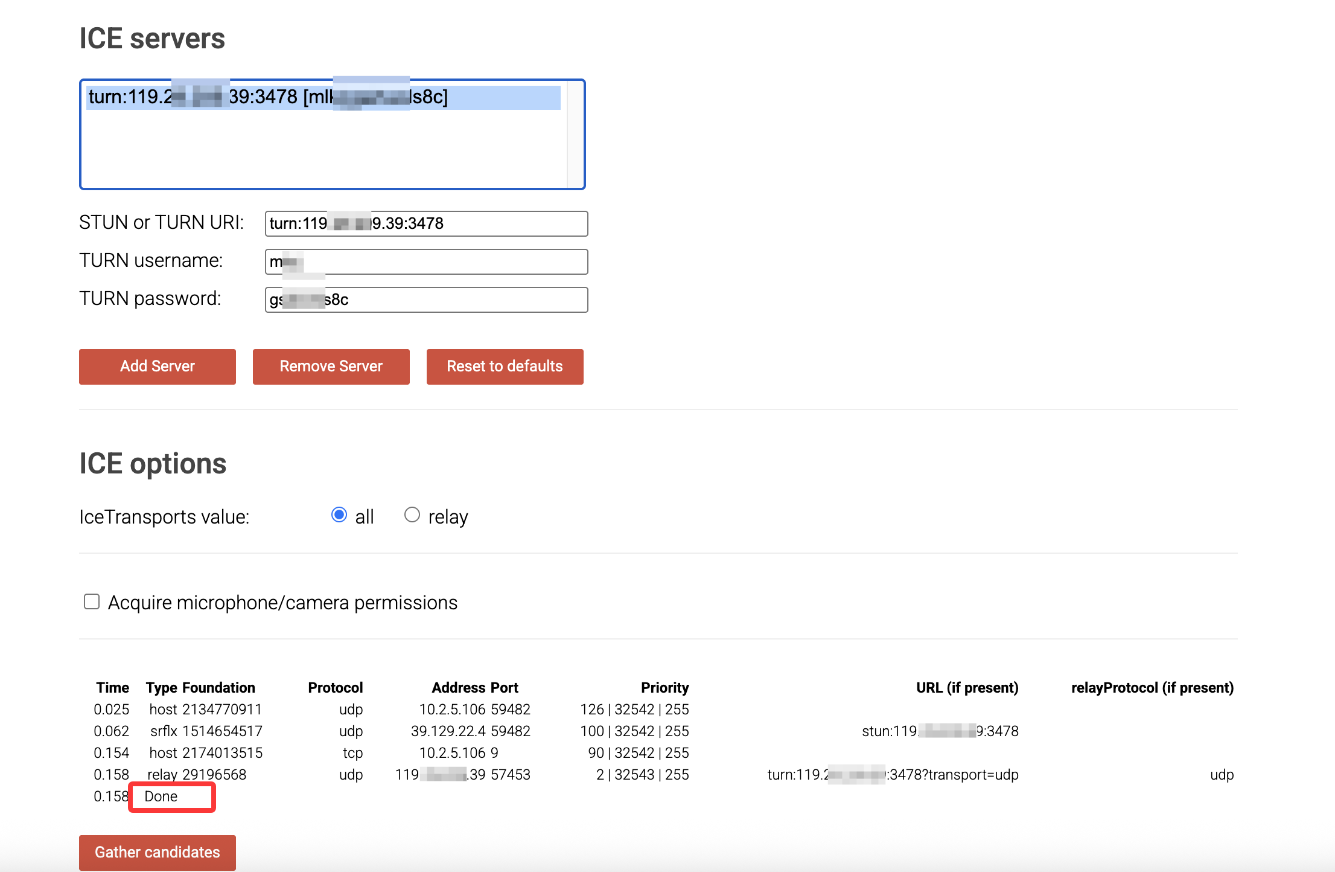Enable Acquire microphone/camera permissions checkbox

(92, 601)
